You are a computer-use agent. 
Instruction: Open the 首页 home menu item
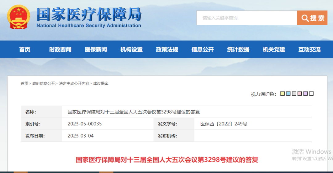pyautogui.click(x=25, y=49)
